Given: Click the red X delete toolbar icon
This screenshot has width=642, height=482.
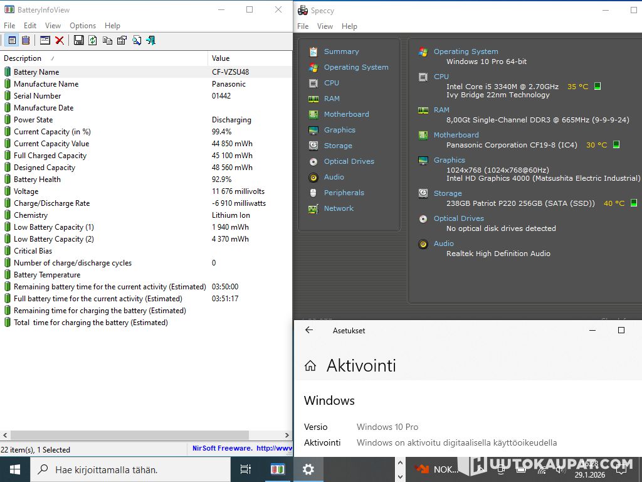Looking at the screenshot, I should point(60,40).
